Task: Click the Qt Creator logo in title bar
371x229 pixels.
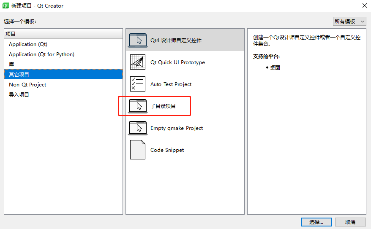Action: pyautogui.click(x=5, y=5)
